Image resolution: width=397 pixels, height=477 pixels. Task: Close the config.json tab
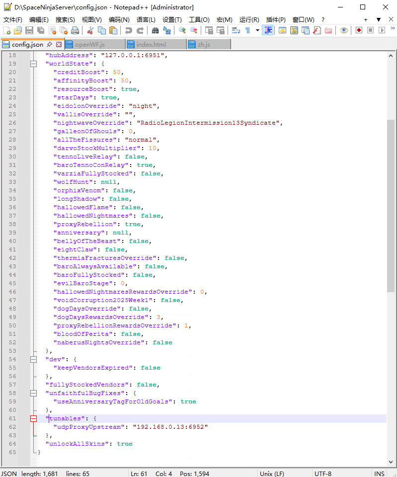pos(59,44)
